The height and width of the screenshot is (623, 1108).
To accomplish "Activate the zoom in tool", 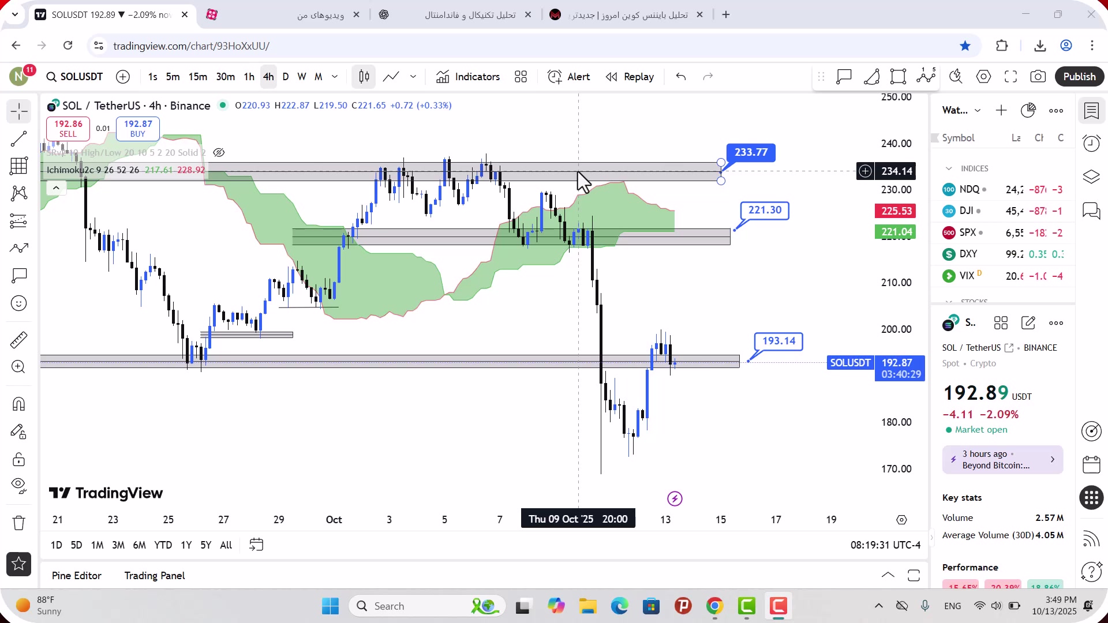I will click(x=18, y=367).
